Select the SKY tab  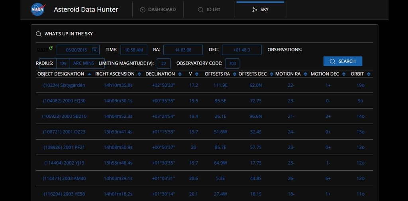(260, 10)
